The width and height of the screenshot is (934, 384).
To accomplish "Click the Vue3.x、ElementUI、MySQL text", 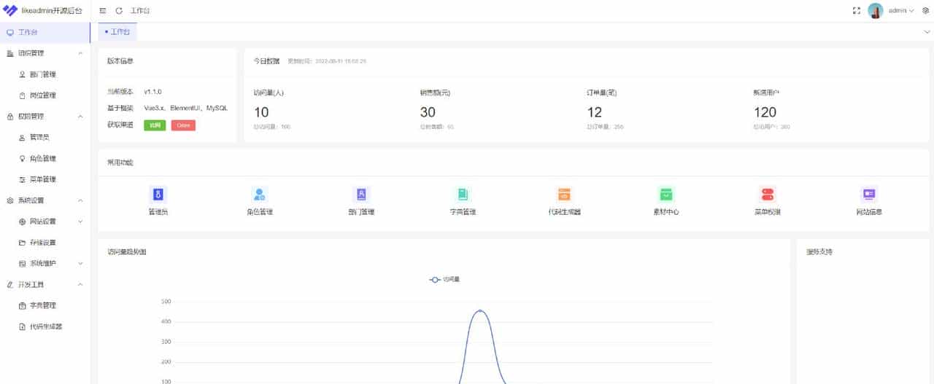I will 186,108.
